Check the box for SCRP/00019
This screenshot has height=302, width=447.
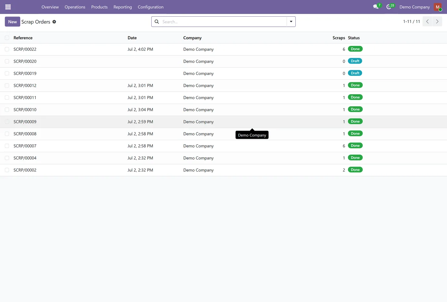tap(7, 73)
